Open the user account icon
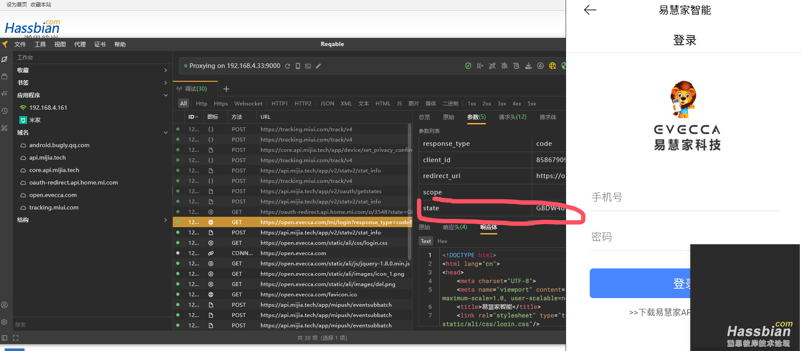This screenshot has width=802, height=351. coord(4,305)
